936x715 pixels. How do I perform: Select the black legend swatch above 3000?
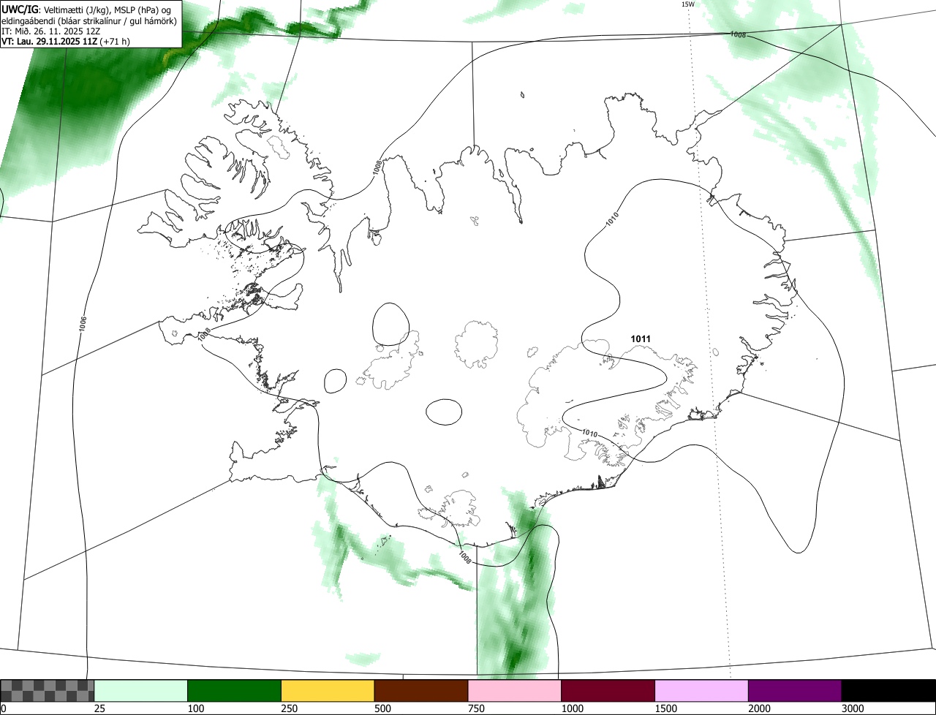coord(888,691)
